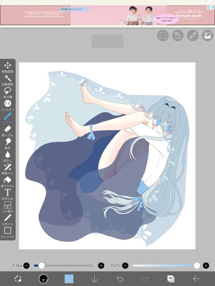Redo the undone stroke
The height and width of the screenshot is (286, 215).
pyautogui.click(x=145, y=279)
